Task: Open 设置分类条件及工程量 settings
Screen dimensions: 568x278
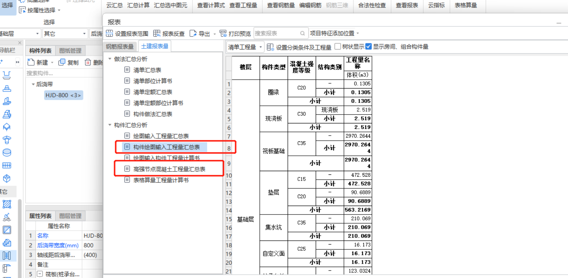Action: coord(299,47)
